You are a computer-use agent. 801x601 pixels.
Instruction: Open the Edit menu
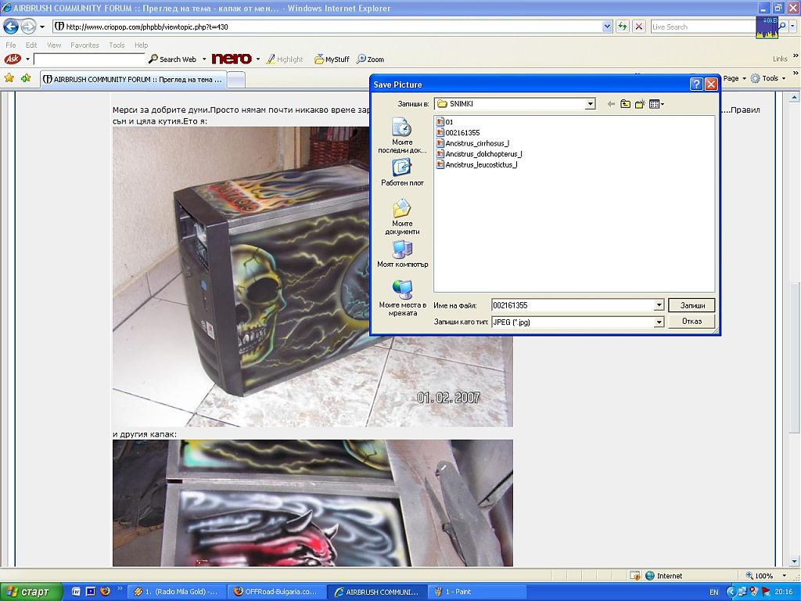(31, 45)
